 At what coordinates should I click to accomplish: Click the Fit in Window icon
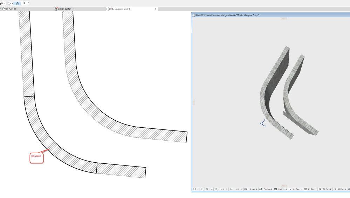pos(216,189)
